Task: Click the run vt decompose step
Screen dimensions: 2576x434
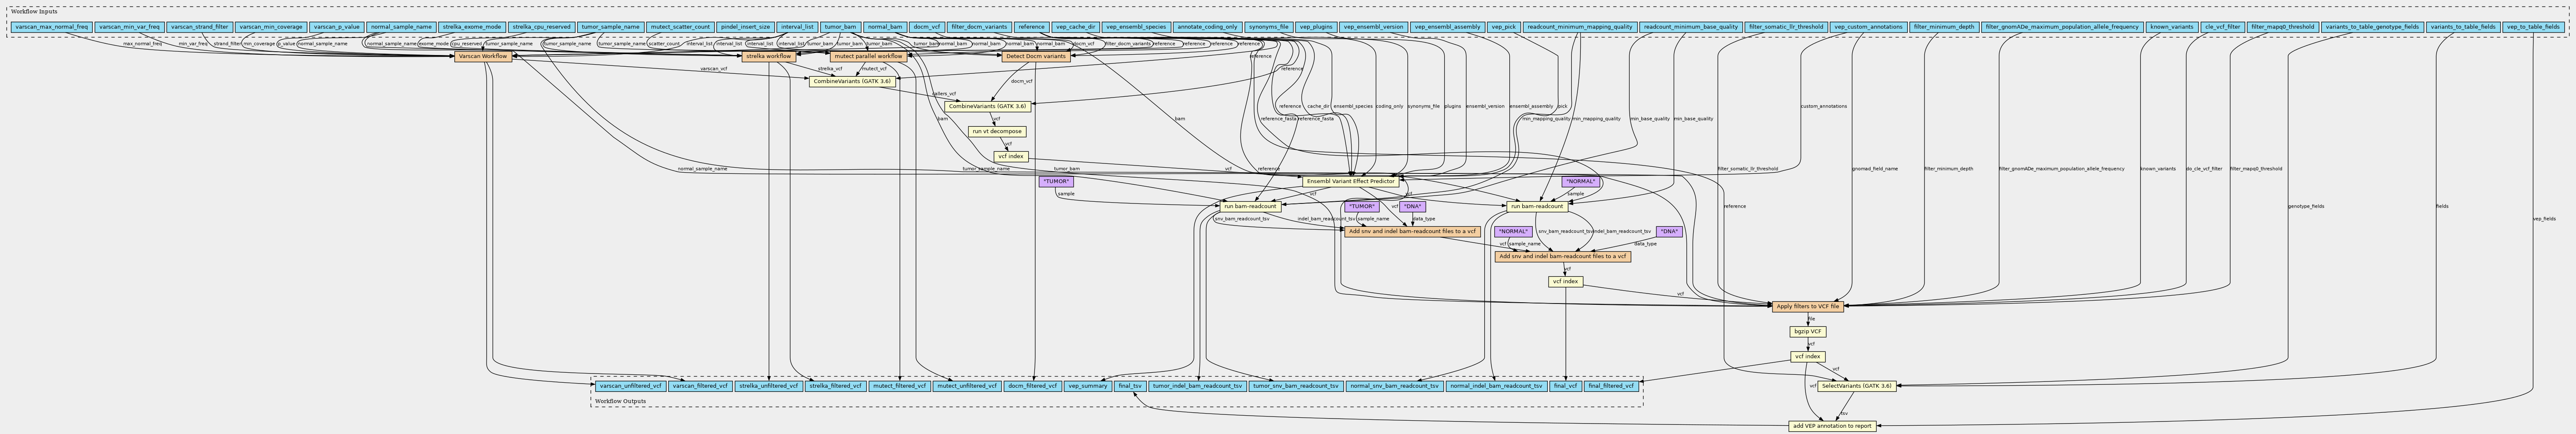Action: point(996,132)
